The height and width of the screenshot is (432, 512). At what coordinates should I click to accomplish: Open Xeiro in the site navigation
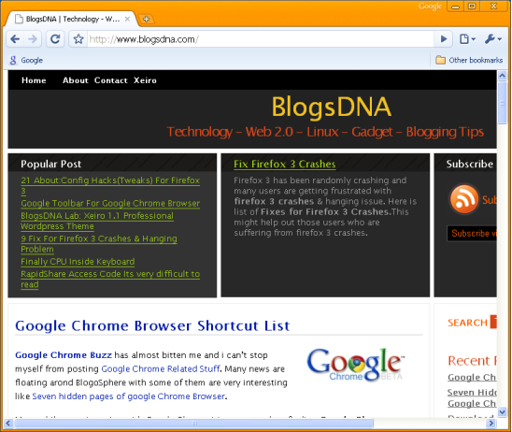coord(145,80)
